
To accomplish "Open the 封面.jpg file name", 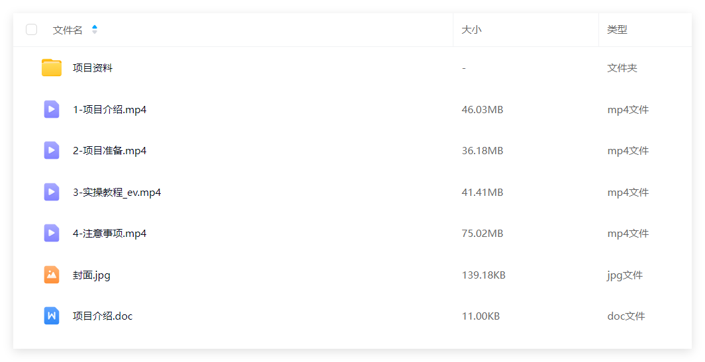I will coord(92,275).
